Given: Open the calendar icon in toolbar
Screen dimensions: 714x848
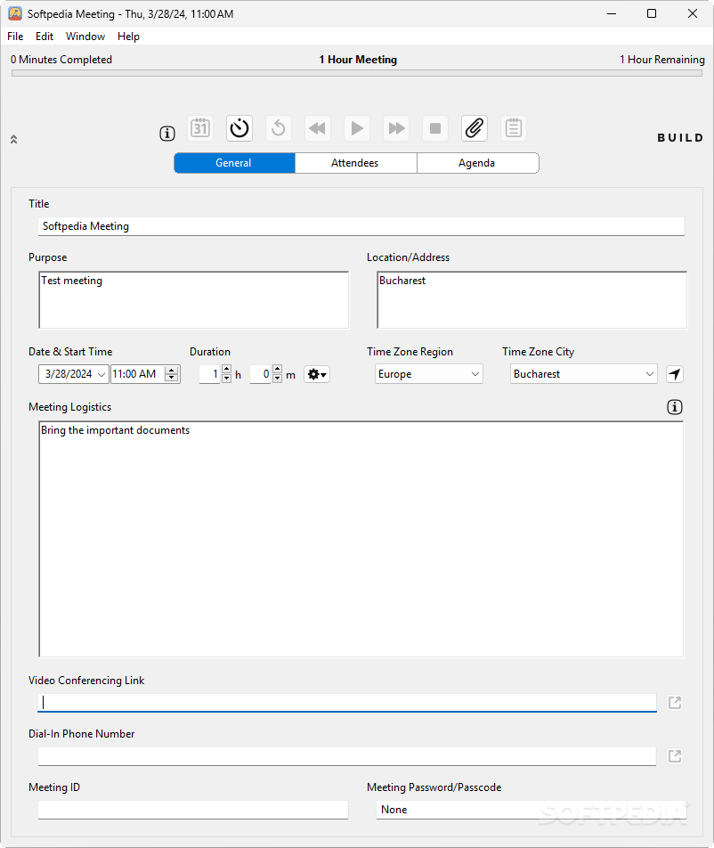Looking at the screenshot, I should click(200, 128).
